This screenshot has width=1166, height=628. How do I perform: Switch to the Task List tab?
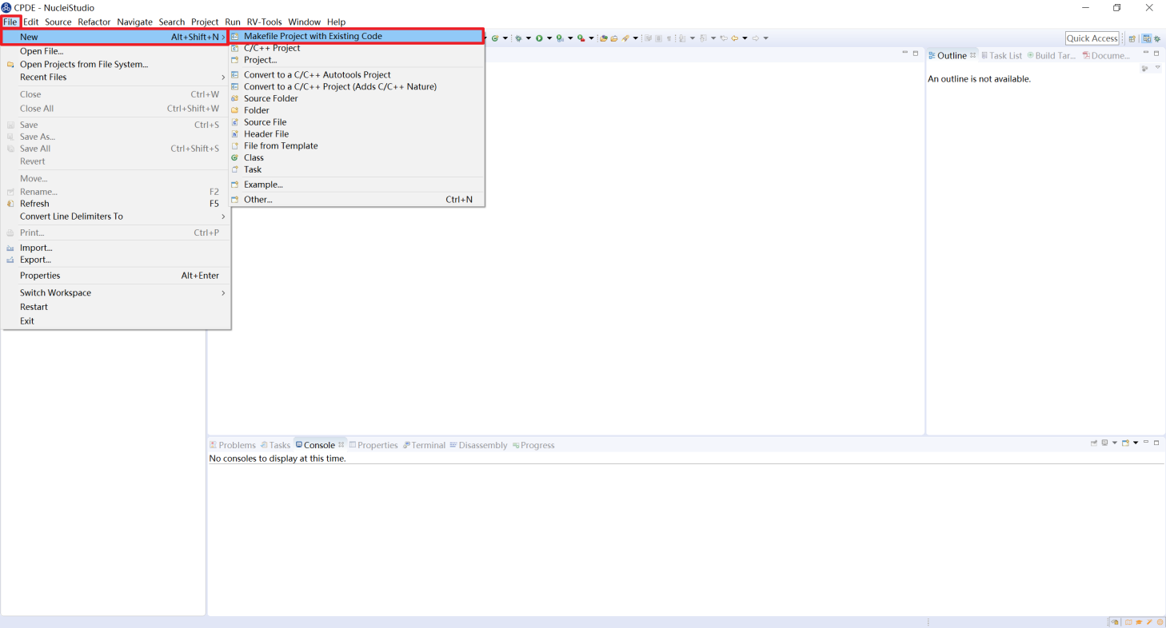coord(1005,56)
